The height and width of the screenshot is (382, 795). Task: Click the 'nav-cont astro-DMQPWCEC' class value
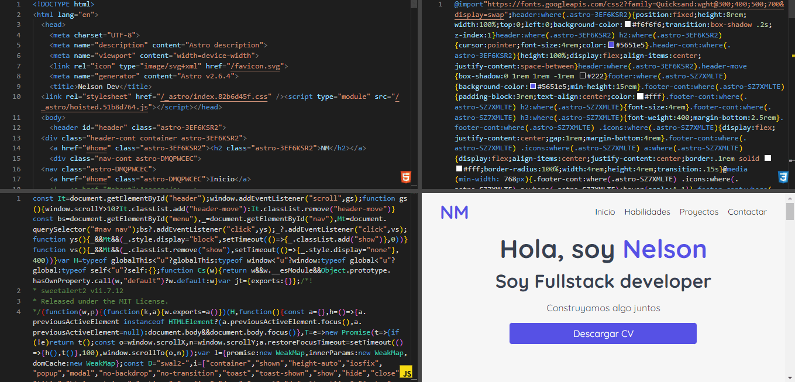(146, 158)
